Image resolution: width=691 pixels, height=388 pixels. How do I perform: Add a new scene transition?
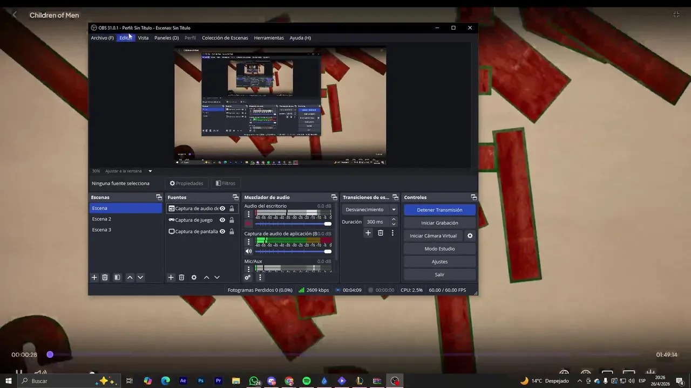click(368, 233)
